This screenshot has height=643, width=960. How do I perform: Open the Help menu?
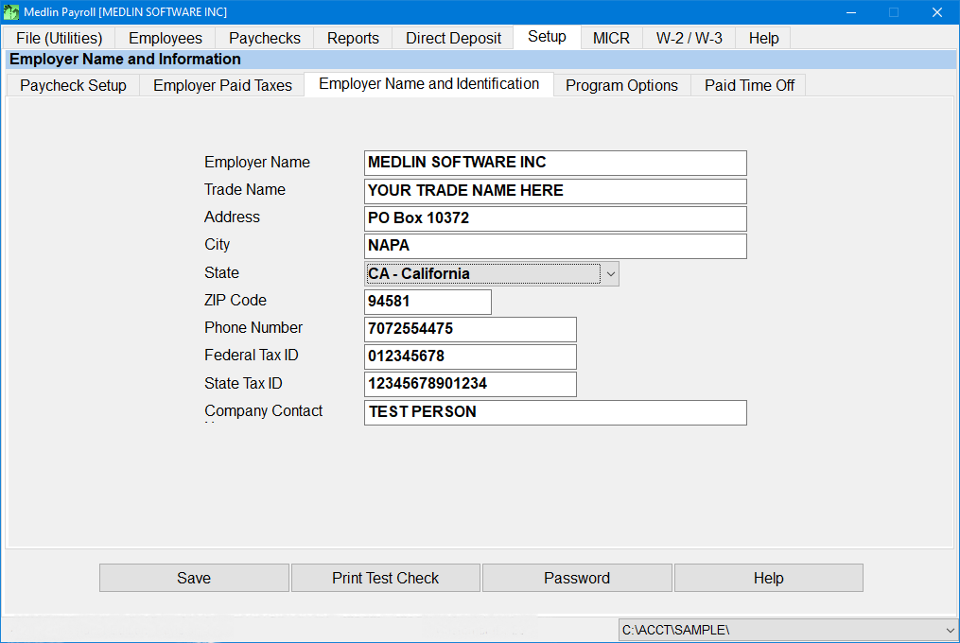point(763,38)
